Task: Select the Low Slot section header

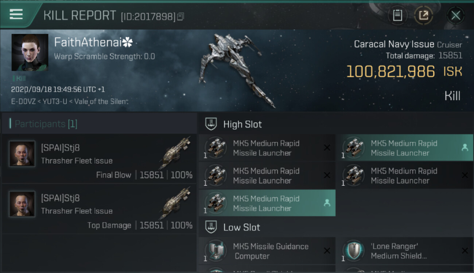Action: click(241, 227)
